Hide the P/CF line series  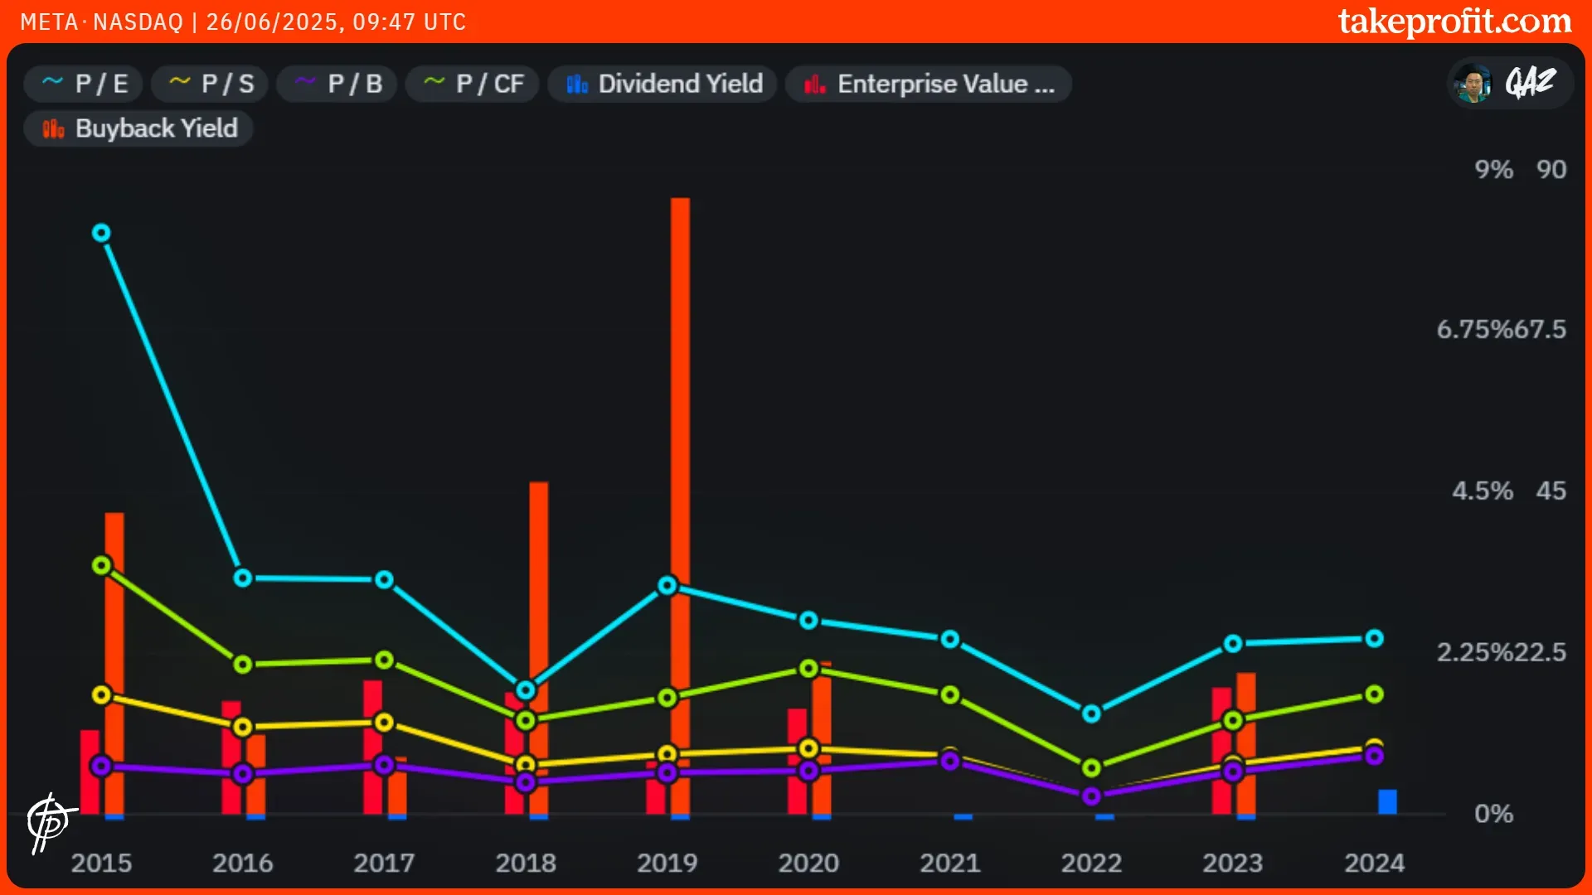coord(473,84)
